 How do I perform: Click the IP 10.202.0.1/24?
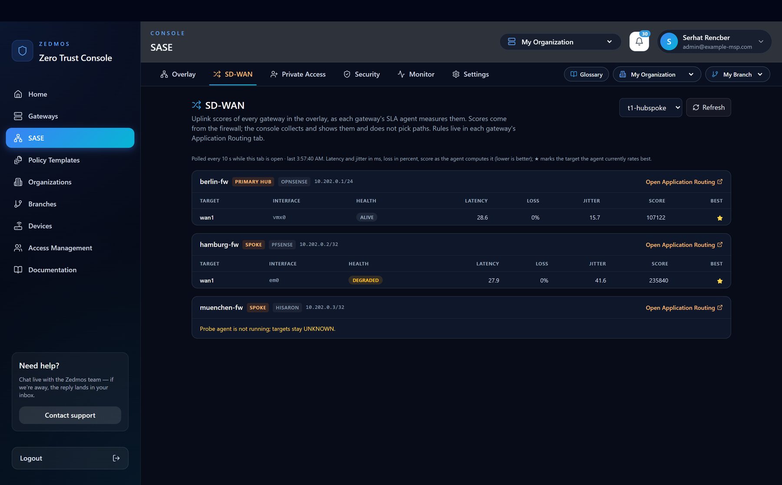[334, 181]
